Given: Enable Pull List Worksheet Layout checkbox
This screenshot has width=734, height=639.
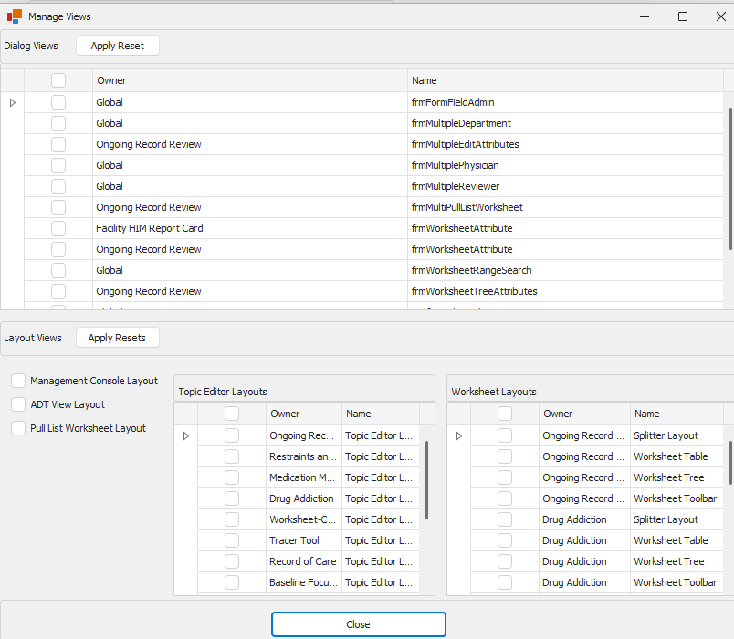Looking at the screenshot, I should (x=18, y=428).
